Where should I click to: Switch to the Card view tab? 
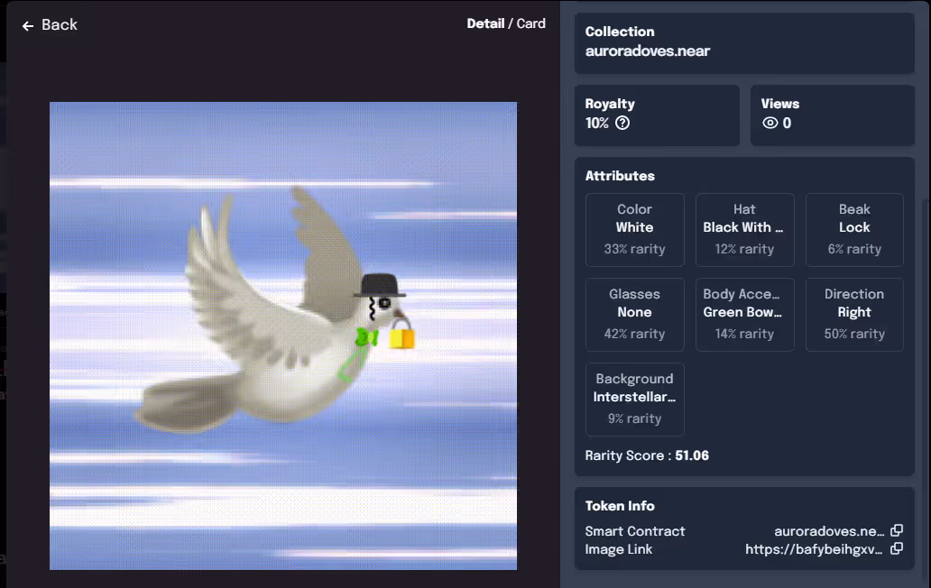pyautogui.click(x=530, y=23)
